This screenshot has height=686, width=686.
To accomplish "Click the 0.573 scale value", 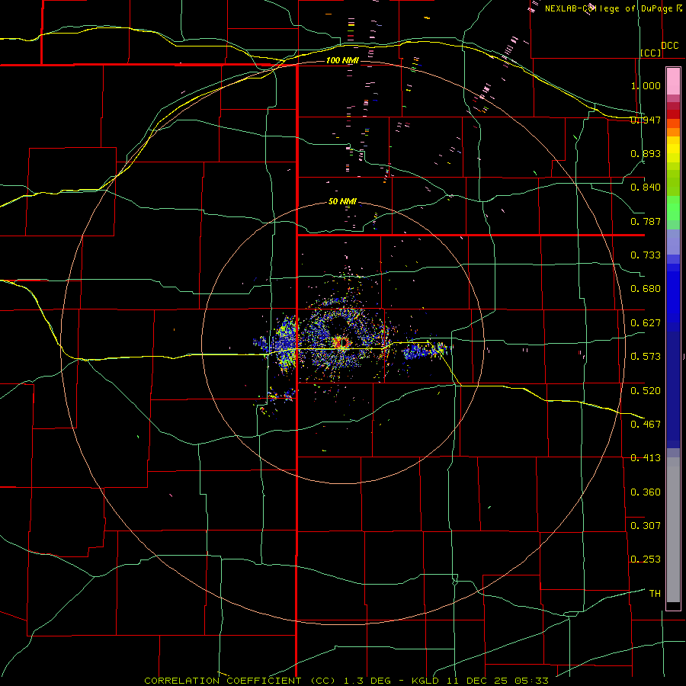I will click(646, 357).
